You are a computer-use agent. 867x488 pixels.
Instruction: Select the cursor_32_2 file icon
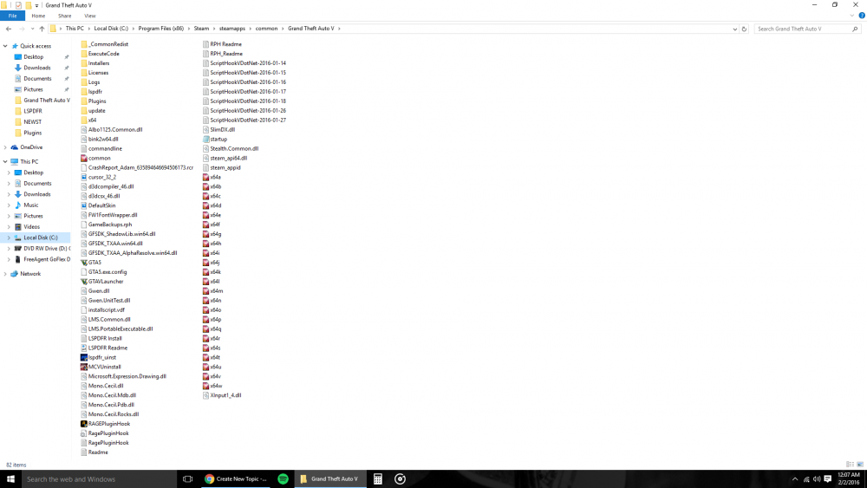click(x=84, y=178)
